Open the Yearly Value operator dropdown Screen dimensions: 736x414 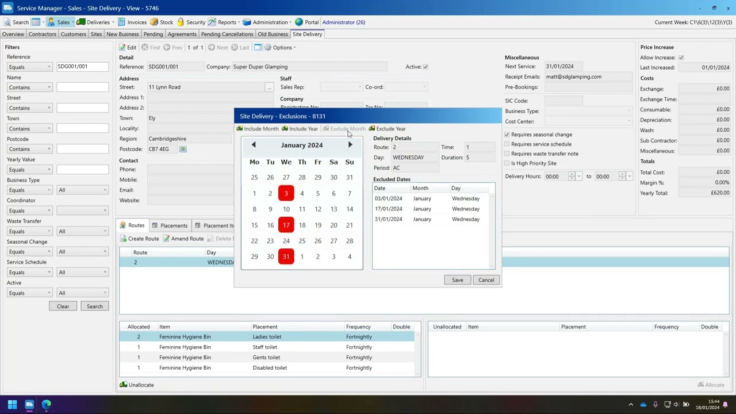point(29,170)
